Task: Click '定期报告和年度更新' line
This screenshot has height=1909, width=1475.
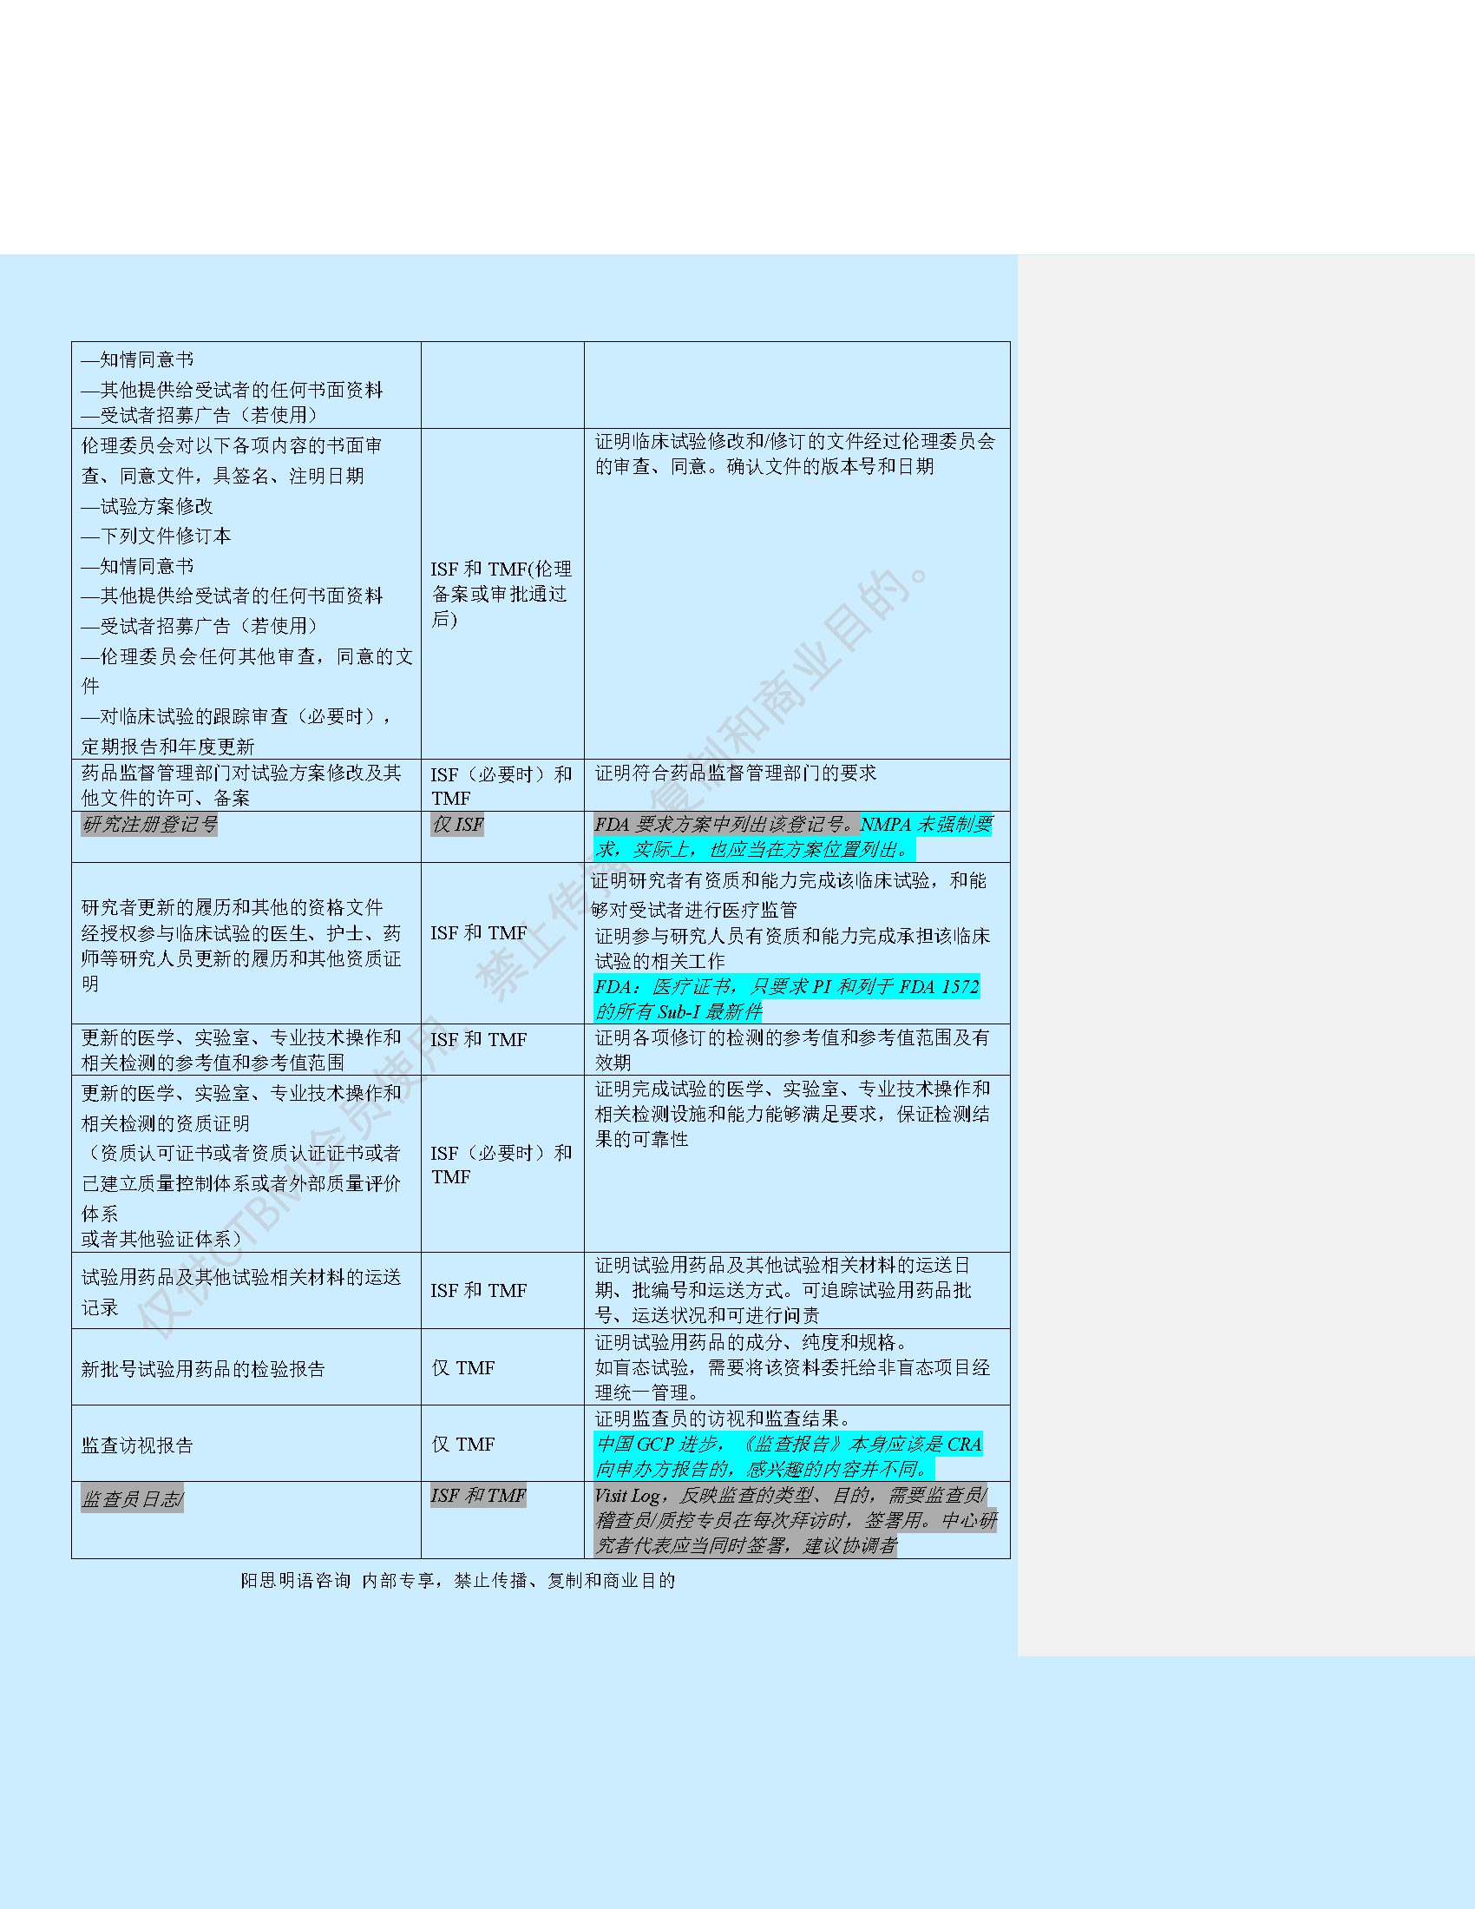Action: pos(167,747)
